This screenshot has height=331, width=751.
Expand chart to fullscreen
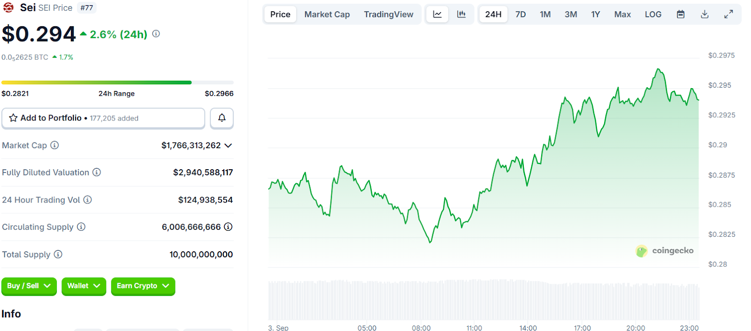(728, 15)
